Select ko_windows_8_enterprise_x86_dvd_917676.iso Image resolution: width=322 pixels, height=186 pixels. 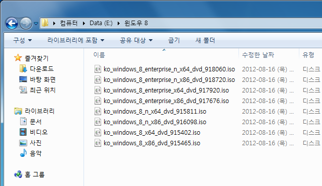166,101
